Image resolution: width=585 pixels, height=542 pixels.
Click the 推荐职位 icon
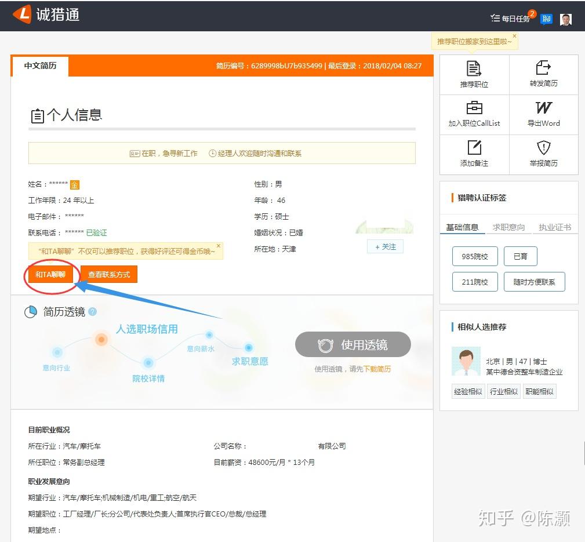point(474,68)
